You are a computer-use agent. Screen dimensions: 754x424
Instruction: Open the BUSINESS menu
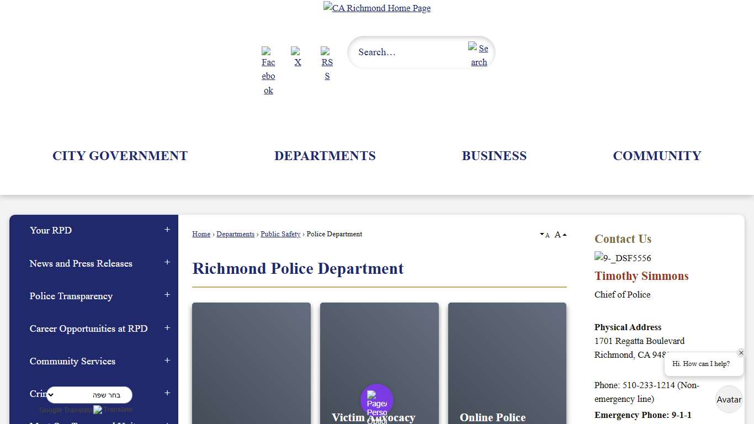(494, 156)
